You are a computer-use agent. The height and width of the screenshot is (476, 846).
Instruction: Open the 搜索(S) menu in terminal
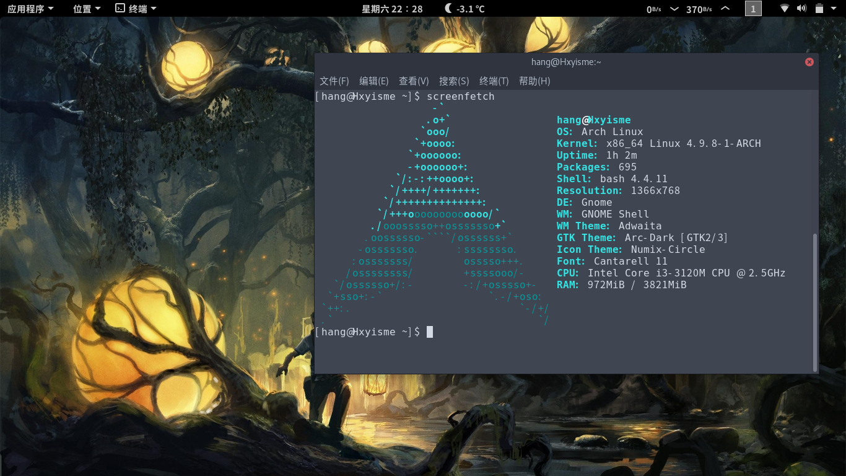(x=454, y=81)
